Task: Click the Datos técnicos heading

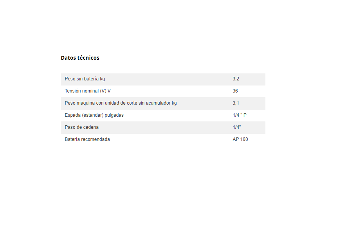Action: pos(80,58)
